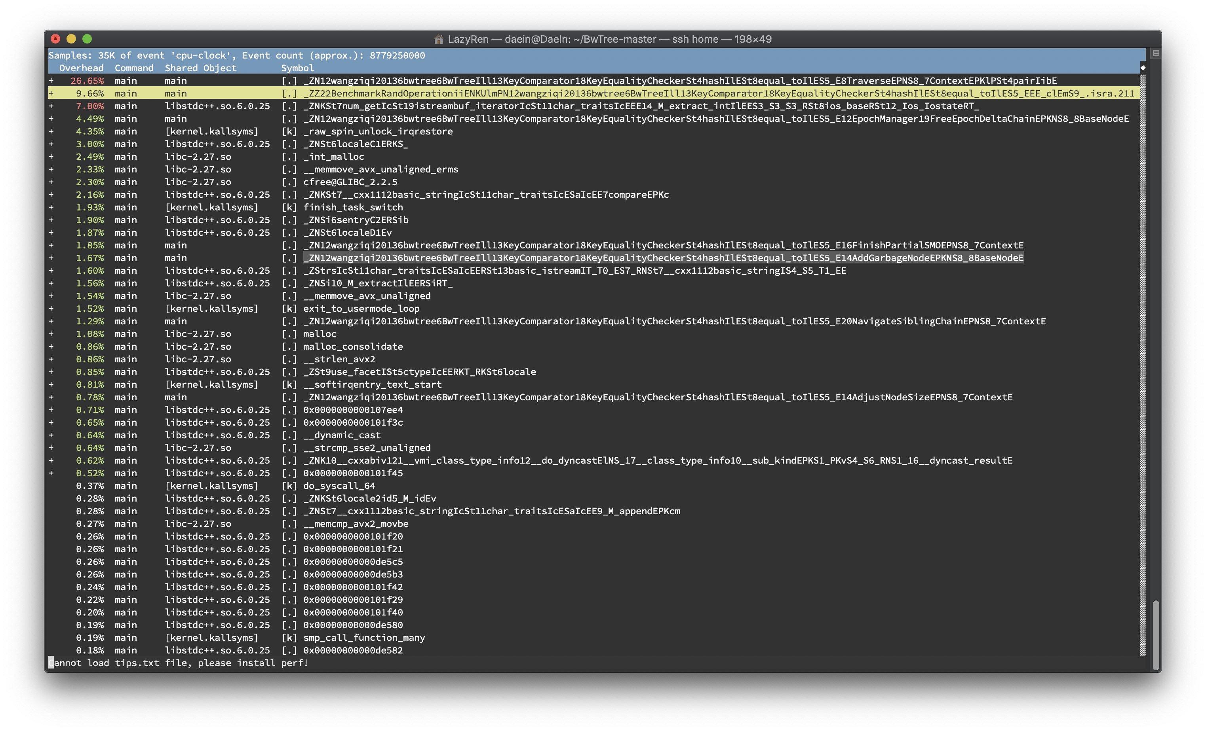1206x731 pixels.
Task: Click the Shared Object column header
Action: [201, 68]
